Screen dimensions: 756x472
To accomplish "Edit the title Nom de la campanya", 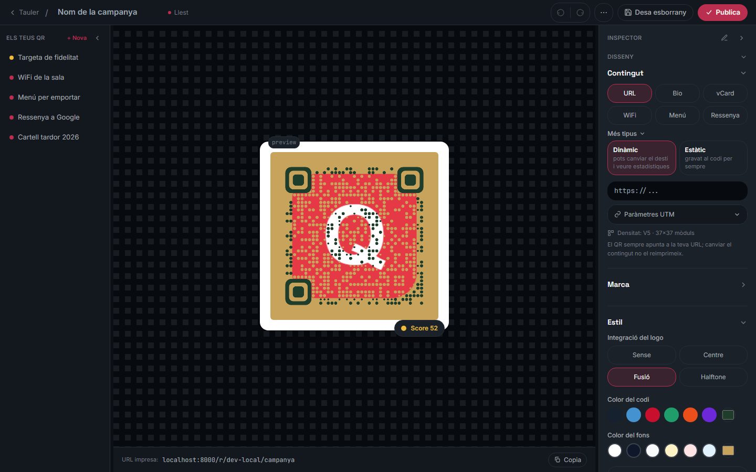I will [x=98, y=12].
